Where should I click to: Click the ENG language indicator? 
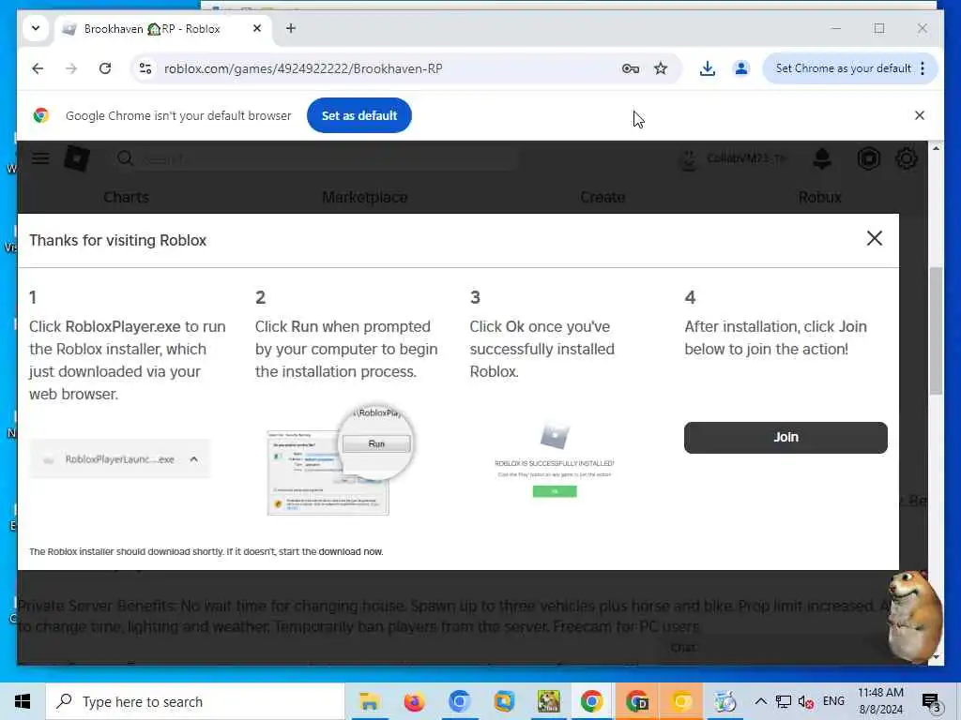833,701
